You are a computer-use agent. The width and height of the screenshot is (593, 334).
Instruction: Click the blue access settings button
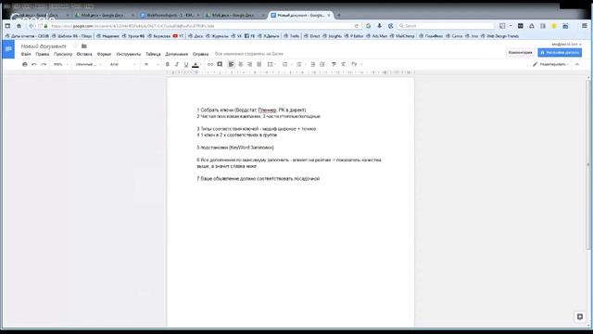[x=560, y=53]
